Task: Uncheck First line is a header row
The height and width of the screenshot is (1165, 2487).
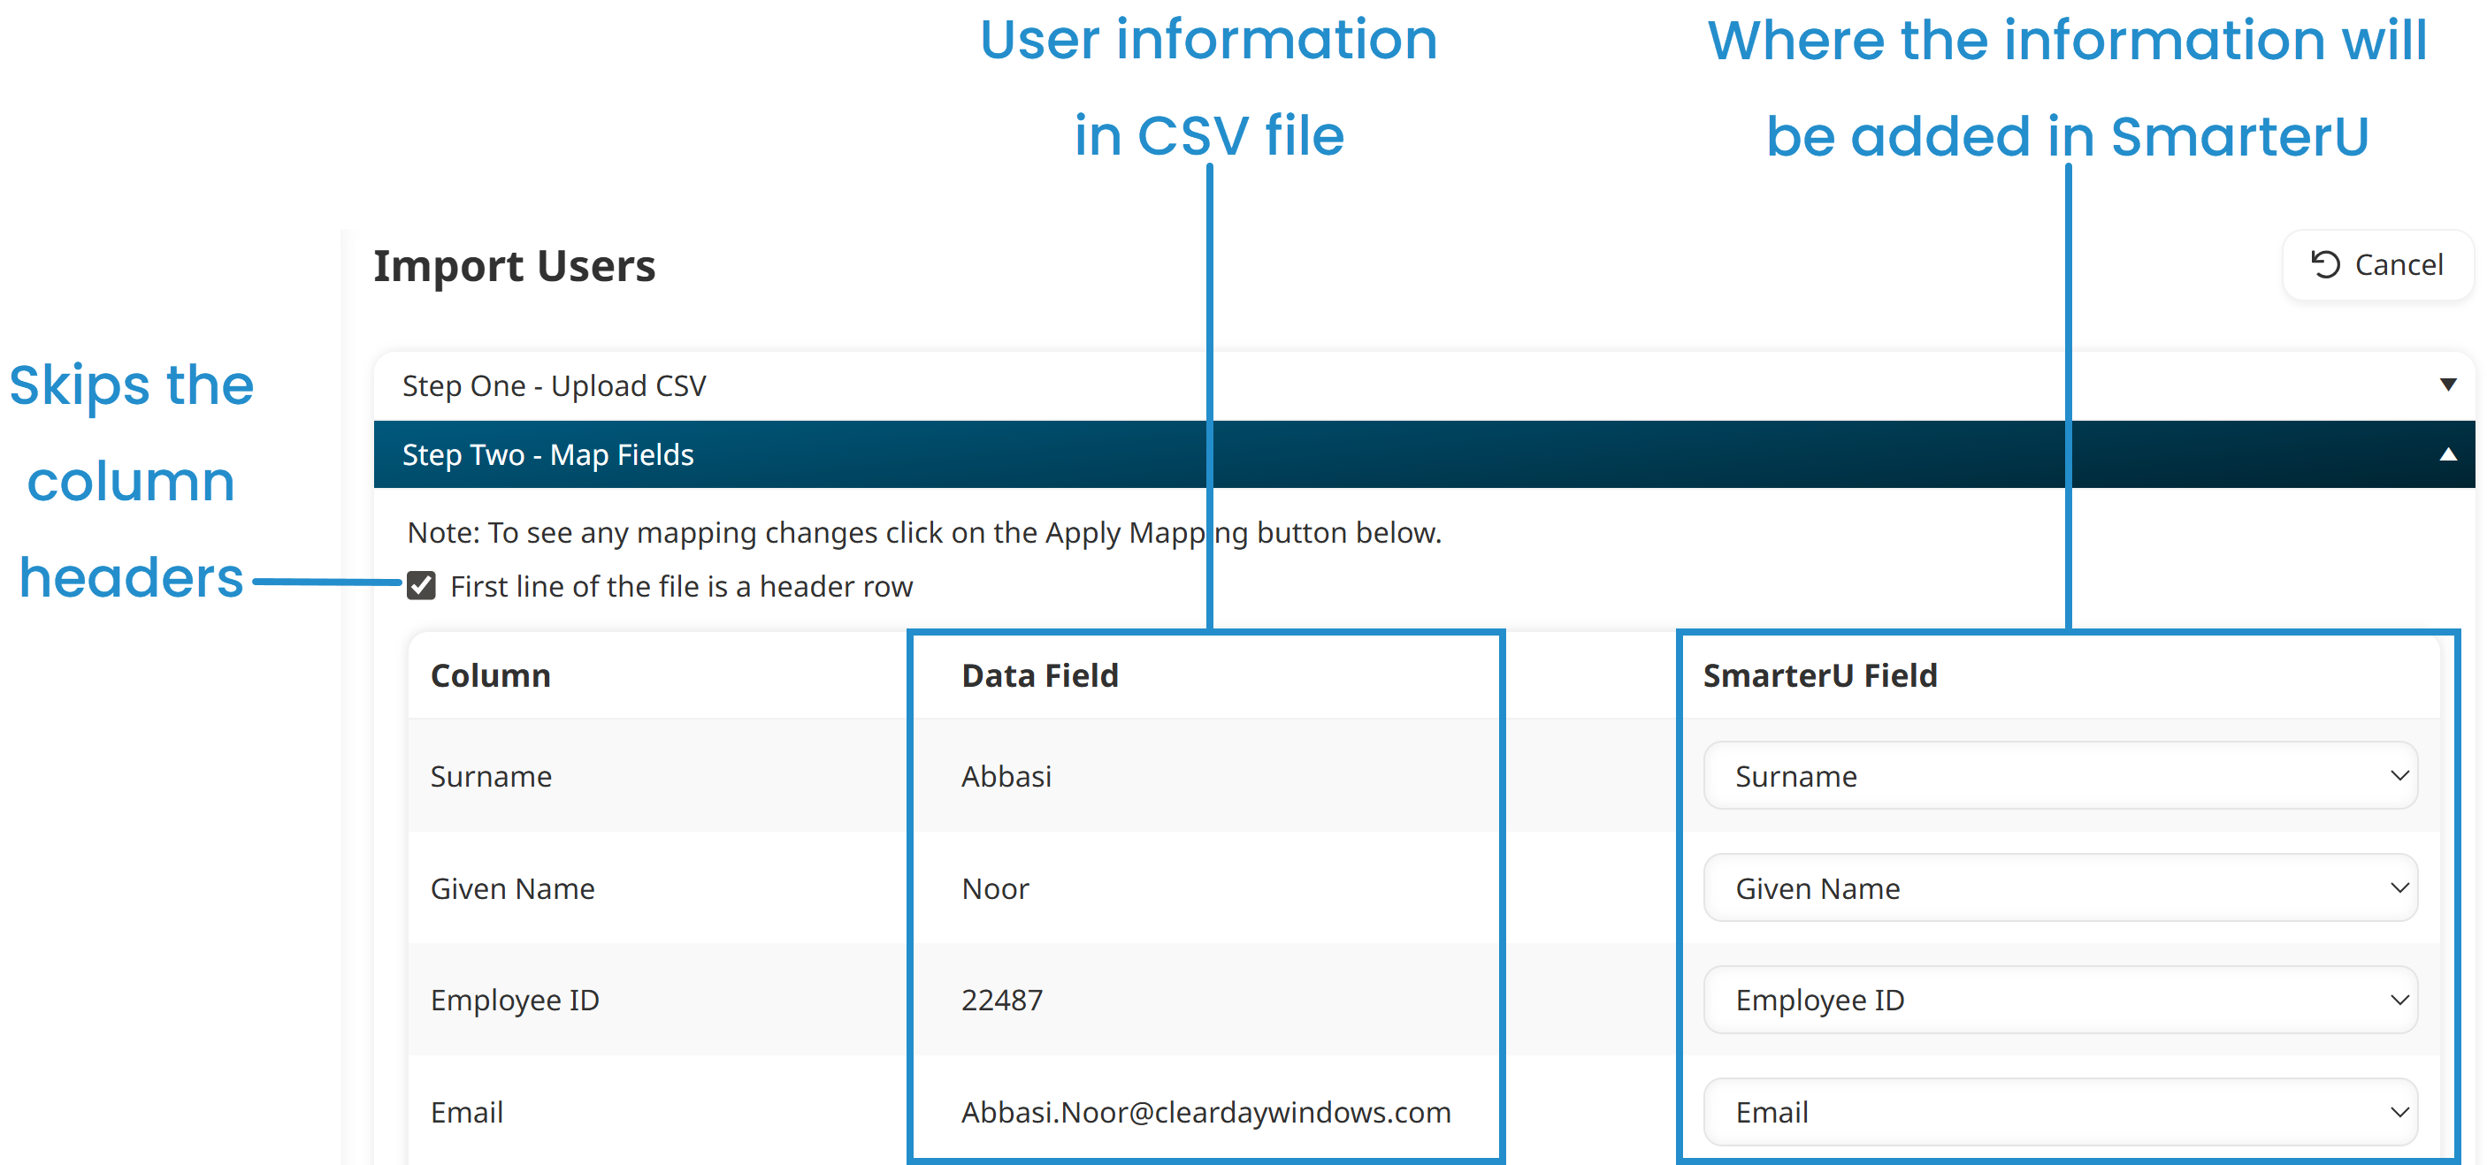Action: point(421,586)
